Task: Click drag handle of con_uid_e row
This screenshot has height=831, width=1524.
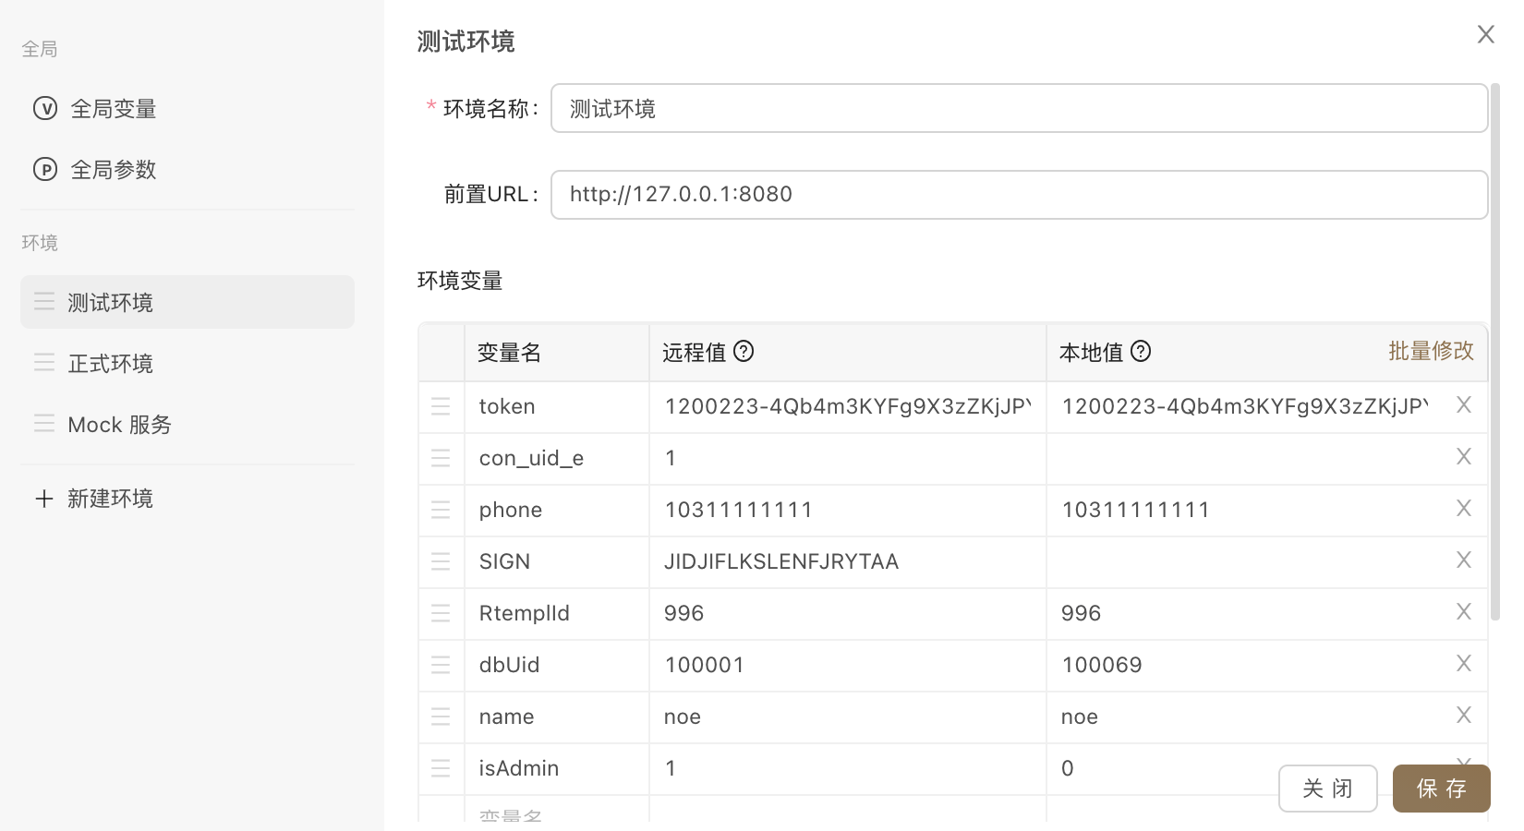Action: point(441,458)
